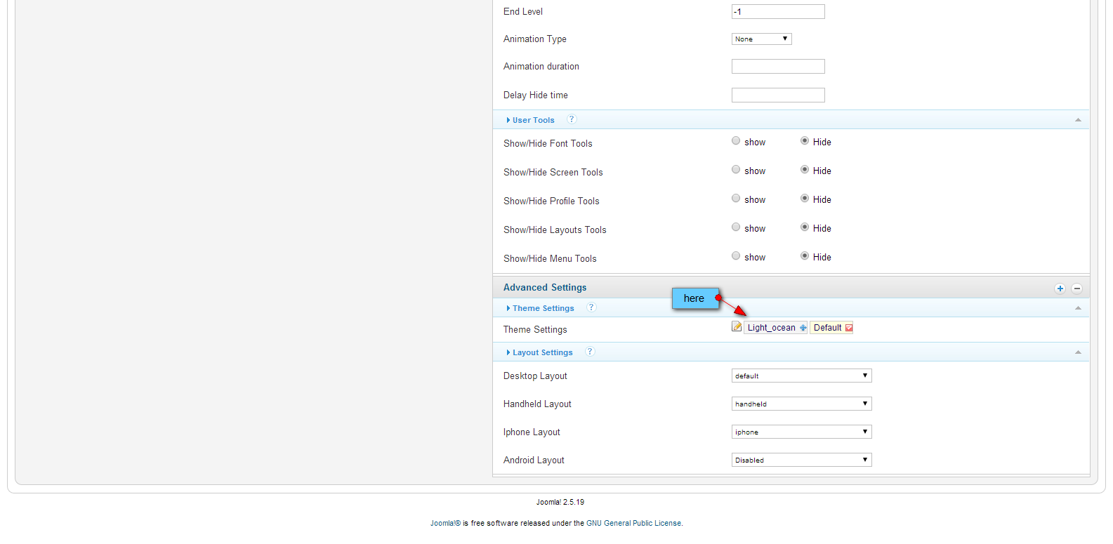This screenshot has width=1113, height=544.
Task: Click the Delay Hide time input field
Action: click(778, 95)
